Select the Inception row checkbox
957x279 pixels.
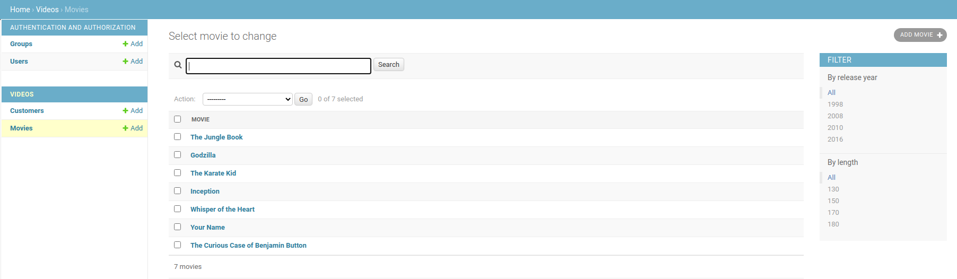click(x=178, y=191)
